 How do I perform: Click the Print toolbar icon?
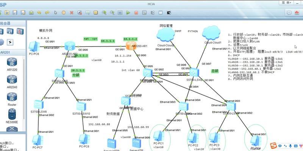[x=31, y=13]
